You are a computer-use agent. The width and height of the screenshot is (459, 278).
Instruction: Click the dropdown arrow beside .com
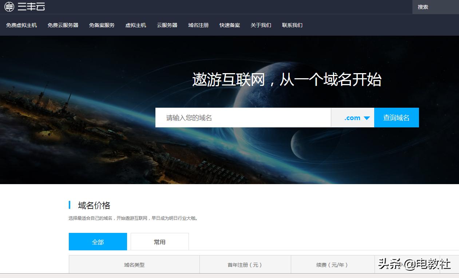coord(367,118)
